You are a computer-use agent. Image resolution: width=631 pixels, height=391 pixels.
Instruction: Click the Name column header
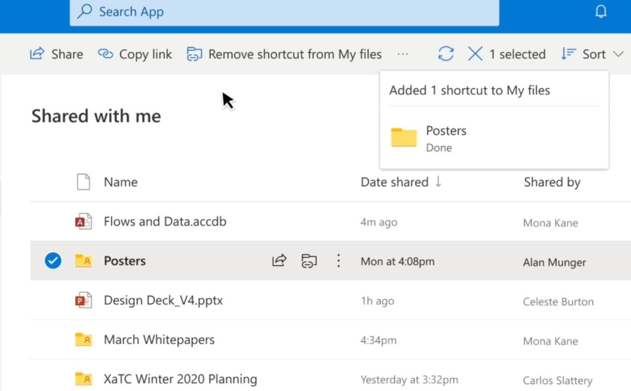coord(121,182)
